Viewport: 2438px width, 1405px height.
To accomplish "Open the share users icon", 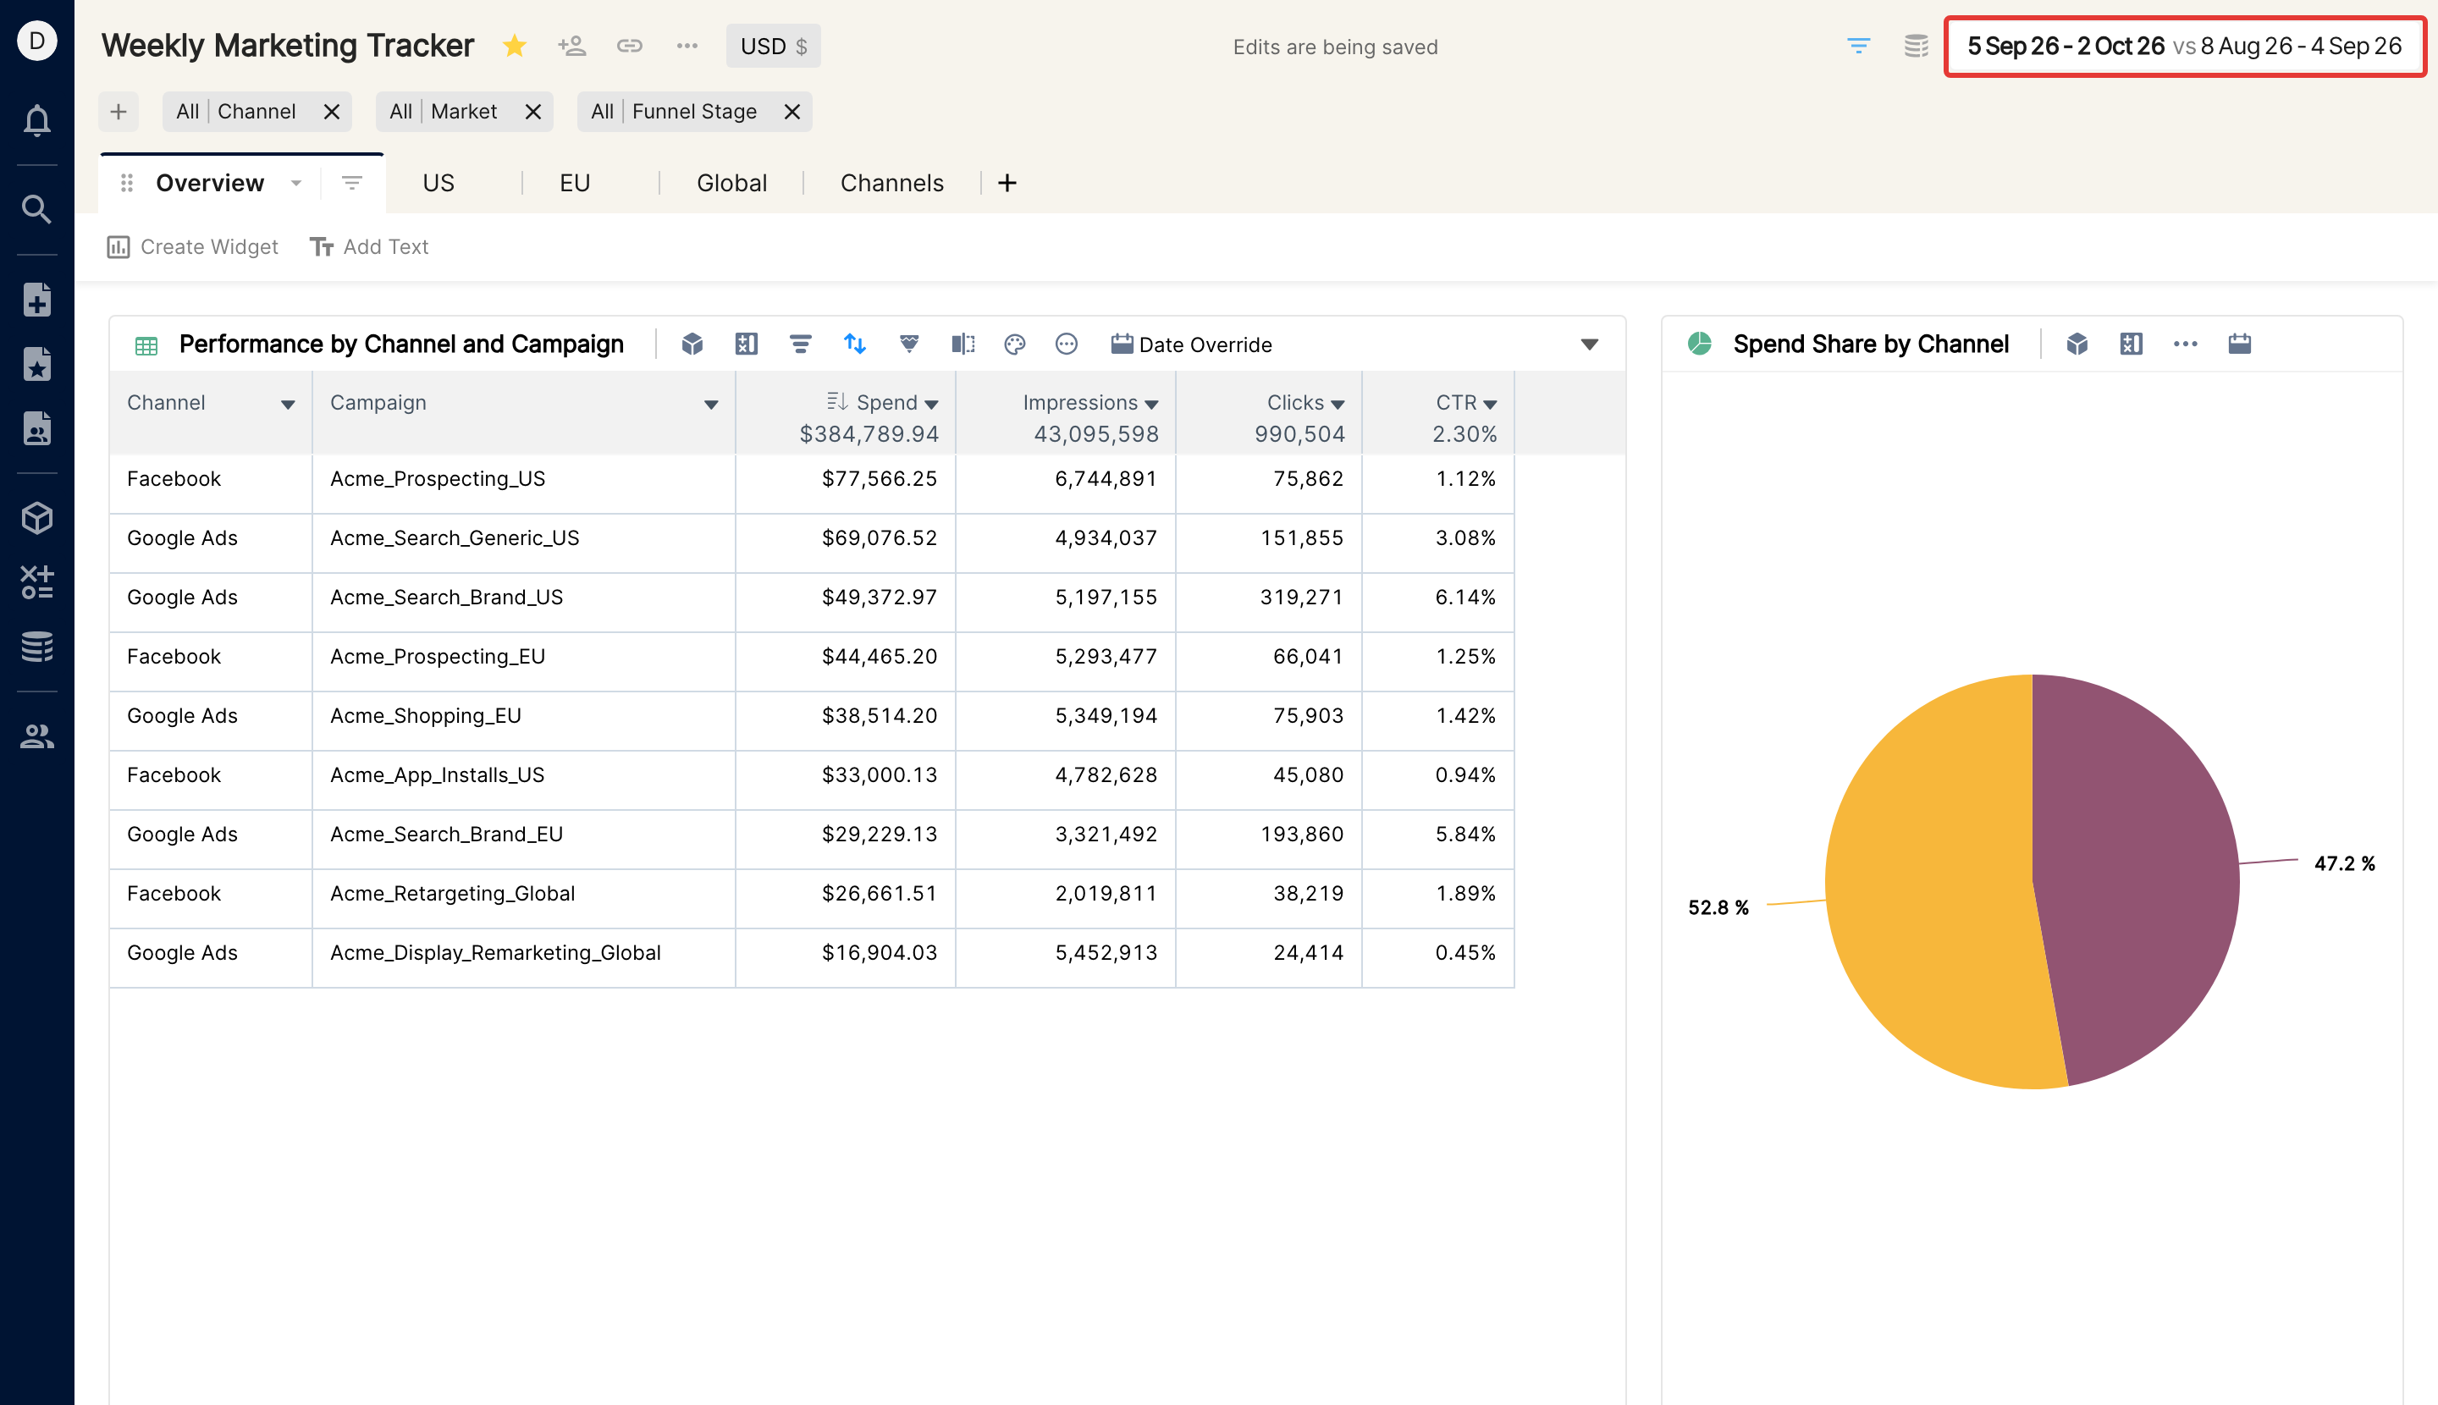I will [x=571, y=46].
